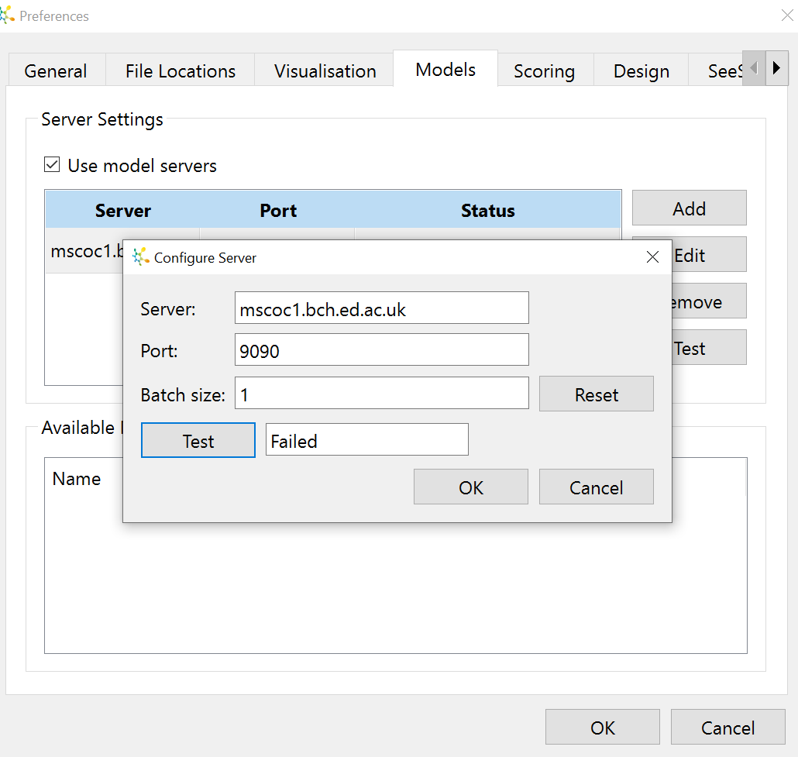Click into the Server address field
Image resolution: width=798 pixels, height=757 pixels.
tap(381, 309)
